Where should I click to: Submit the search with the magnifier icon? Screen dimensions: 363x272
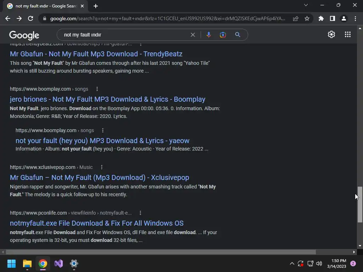(x=238, y=35)
